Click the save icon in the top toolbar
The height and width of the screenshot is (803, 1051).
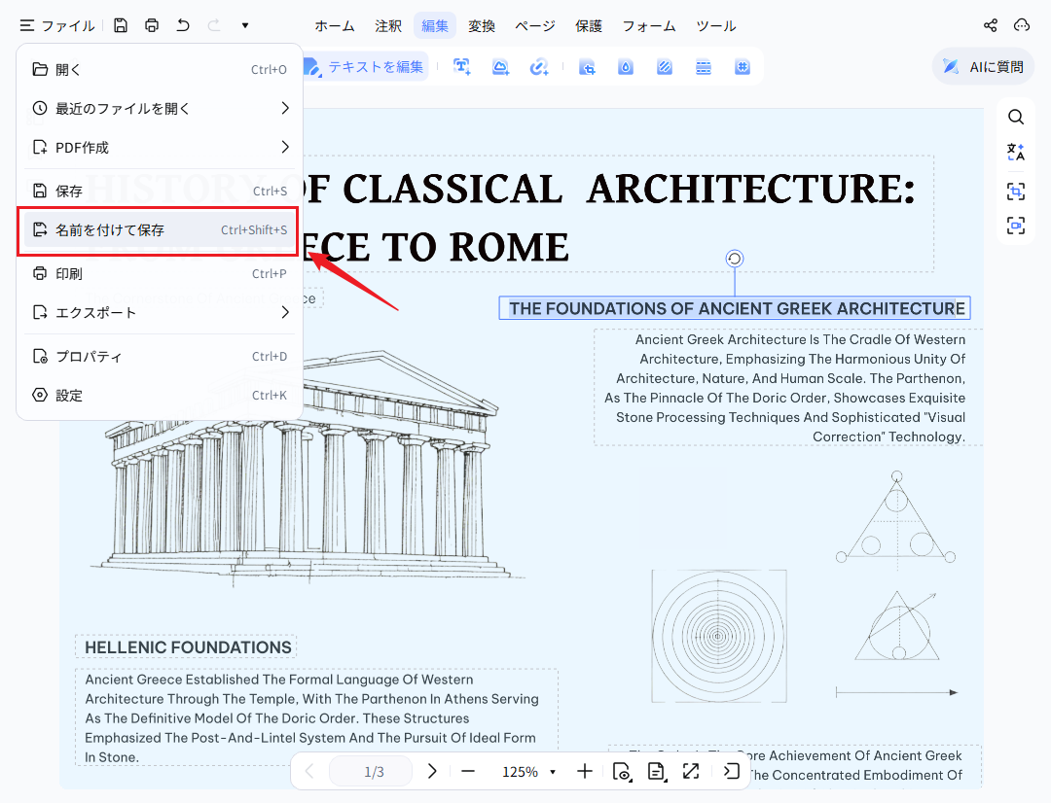[x=121, y=25]
